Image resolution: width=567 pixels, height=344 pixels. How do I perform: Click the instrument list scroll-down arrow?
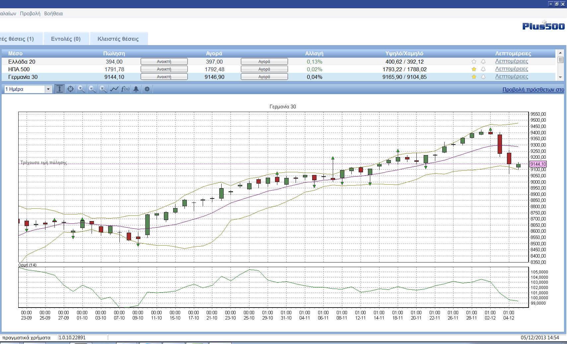coord(560,77)
